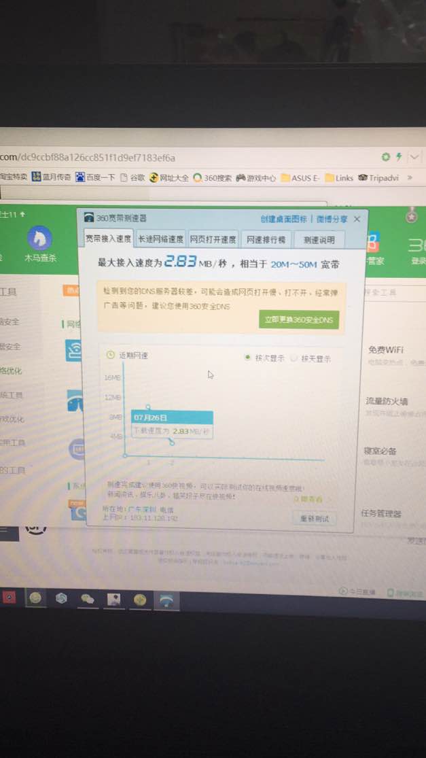Open the Tripadvi bookmark
The width and height of the screenshot is (426, 758).
(378, 178)
